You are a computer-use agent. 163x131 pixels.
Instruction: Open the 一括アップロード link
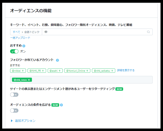click(x=20, y=38)
